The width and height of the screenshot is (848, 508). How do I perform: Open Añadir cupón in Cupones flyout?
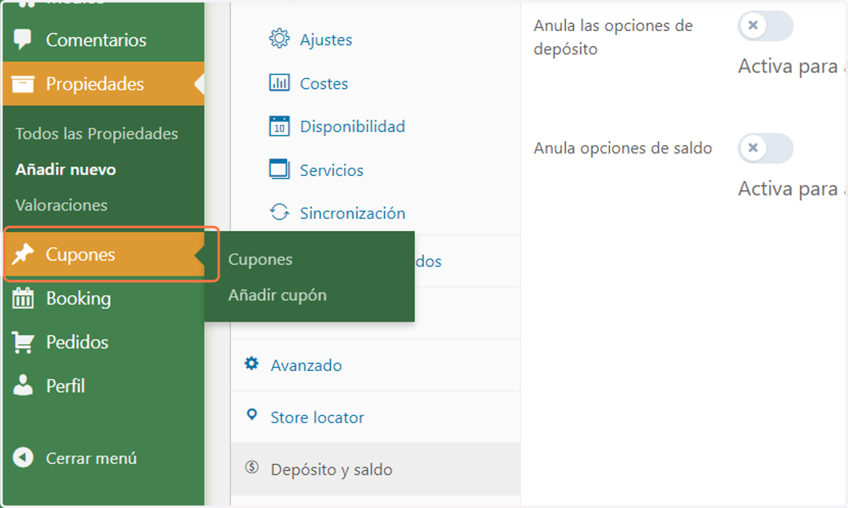tap(277, 295)
